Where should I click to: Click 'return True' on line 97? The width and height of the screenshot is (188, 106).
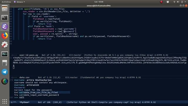click(x=45, y=39)
